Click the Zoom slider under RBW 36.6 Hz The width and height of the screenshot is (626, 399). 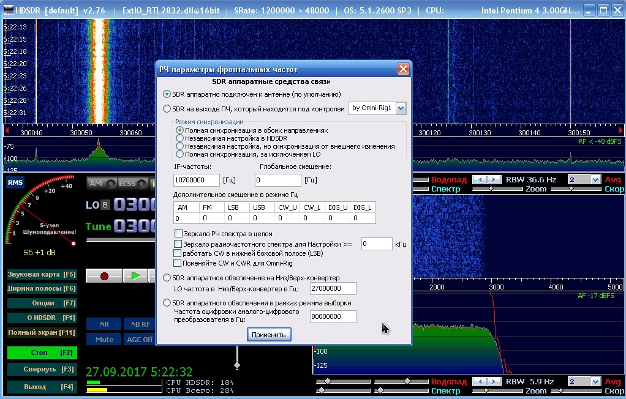[x=497, y=188]
